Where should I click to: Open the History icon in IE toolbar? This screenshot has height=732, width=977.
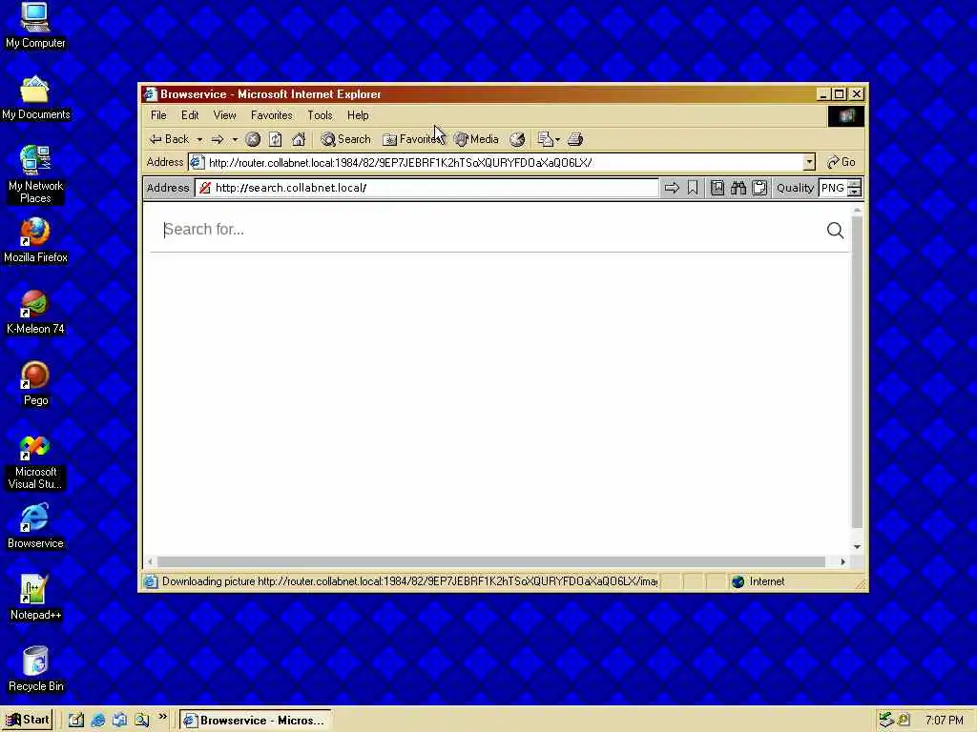(517, 139)
